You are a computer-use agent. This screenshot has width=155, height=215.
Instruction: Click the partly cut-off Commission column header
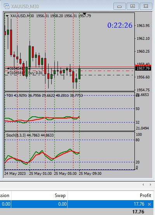tap(5, 195)
